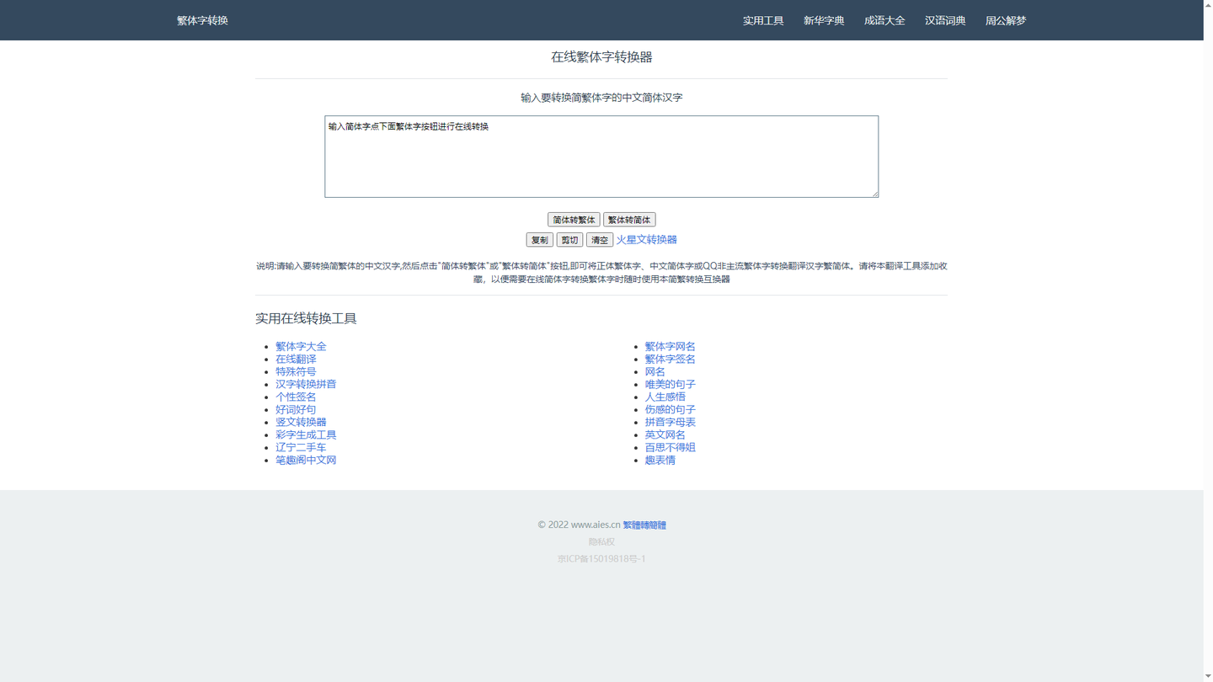
Task: Open the 拼音字母表 link
Action: pos(670,422)
